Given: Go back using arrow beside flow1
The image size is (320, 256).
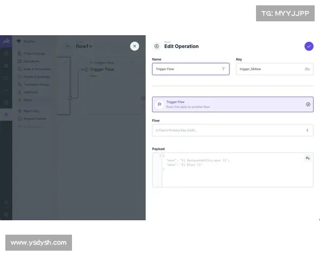Looking at the screenshot, I should (x=68, y=46).
